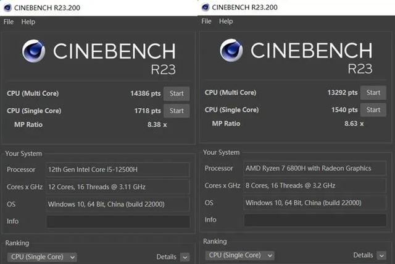Click Cinebench title bar icon in right window
Viewport: 395px width, 264px height.
click(x=206, y=7)
